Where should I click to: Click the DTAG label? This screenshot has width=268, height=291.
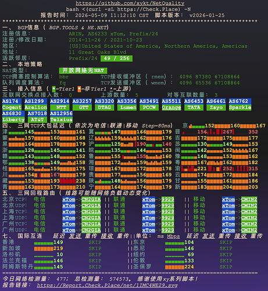pyautogui.click(x=105, y=107)
